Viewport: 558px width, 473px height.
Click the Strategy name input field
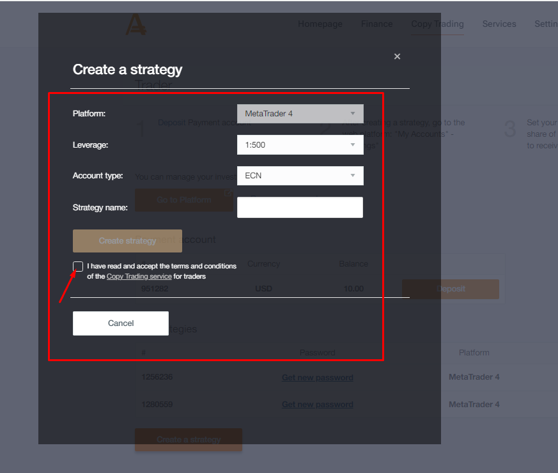300,207
